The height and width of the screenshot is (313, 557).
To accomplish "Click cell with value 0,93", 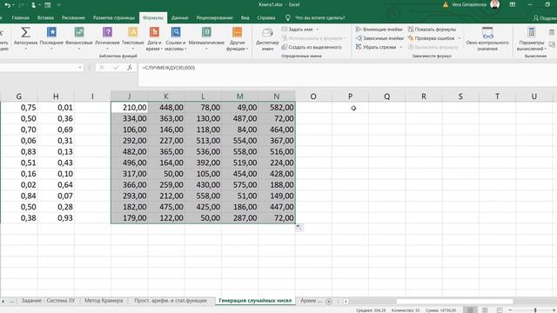I will pos(56,218).
